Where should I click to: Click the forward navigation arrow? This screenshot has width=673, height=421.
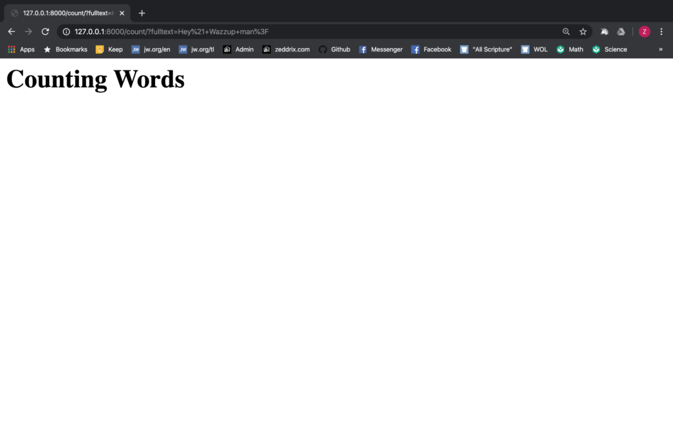click(x=28, y=32)
